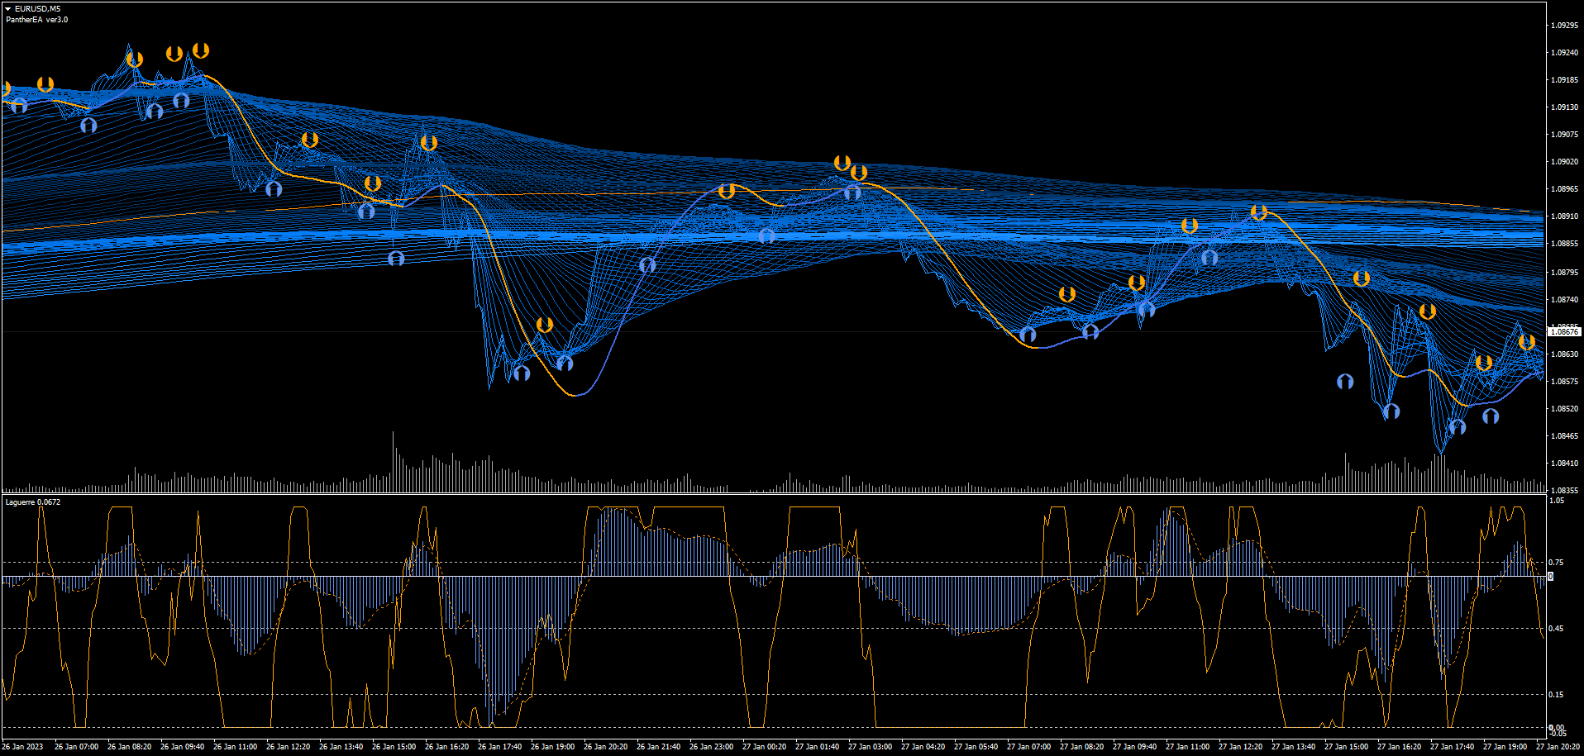The image size is (1584, 756).
Task: Select orange sell arrow at 27 Jan 12:20 peak
Action: pos(1258,212)
